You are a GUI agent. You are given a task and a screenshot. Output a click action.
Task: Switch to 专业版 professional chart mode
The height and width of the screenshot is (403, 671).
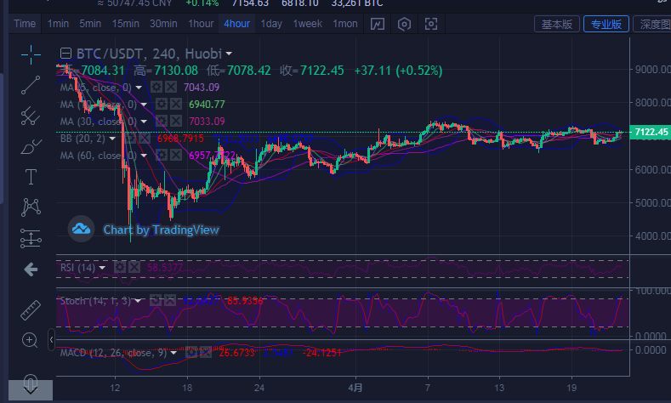pyautogui.click(x=606, y=24)
